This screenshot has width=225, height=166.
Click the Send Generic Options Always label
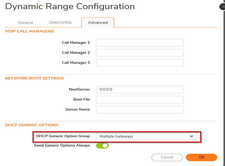click(62, 145)
